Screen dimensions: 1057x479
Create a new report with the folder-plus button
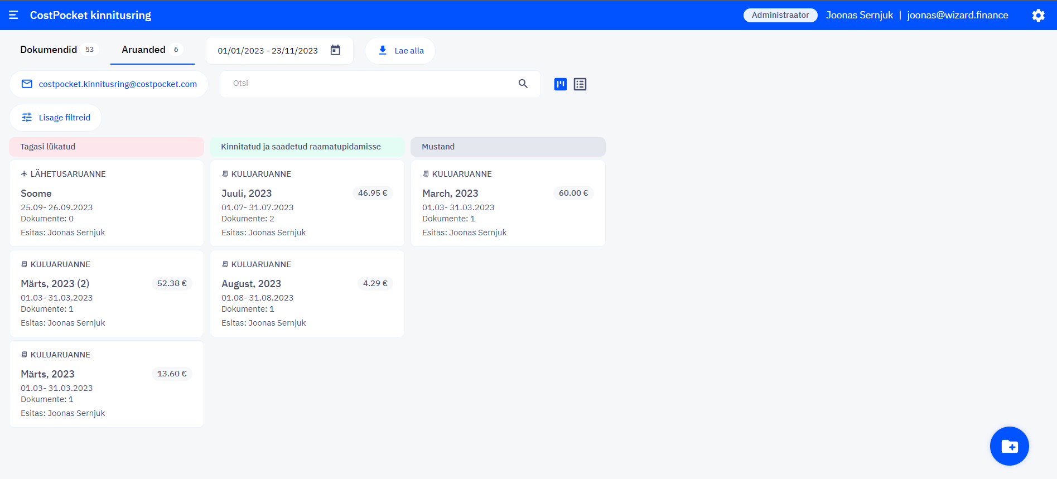point(1010,446)
